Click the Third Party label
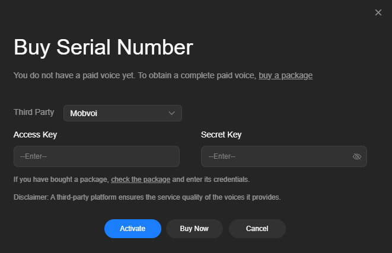The width and height of the screenshot is (392, 253). 34,112
